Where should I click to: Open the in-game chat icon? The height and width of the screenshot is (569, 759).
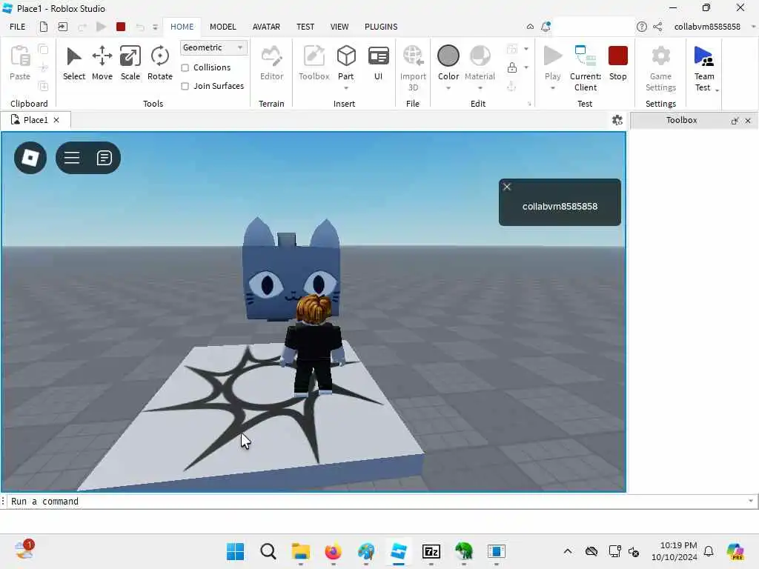pyautogui.click(x=104, y=158)
